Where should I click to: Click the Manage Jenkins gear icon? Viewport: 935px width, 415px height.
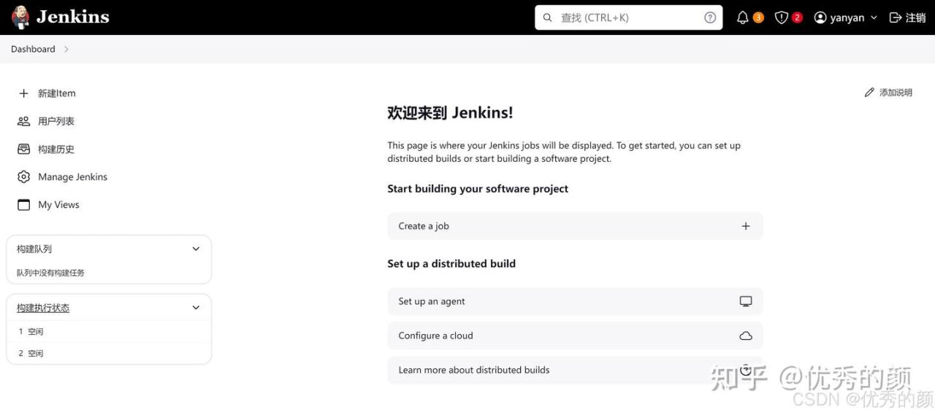click(23, 177)
